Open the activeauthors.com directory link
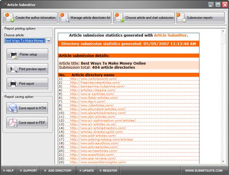229x175 pixels. point(94,143)
